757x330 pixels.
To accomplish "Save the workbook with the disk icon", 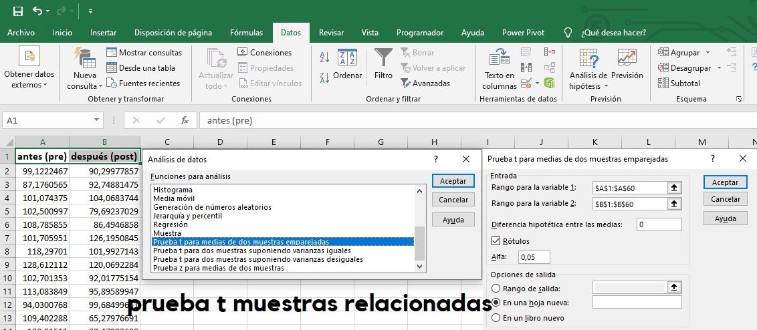I will click(18, 11).
